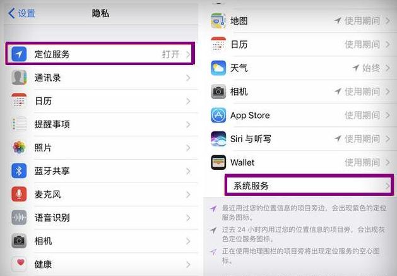Select the 照片 label

click(x=43, y=148)
